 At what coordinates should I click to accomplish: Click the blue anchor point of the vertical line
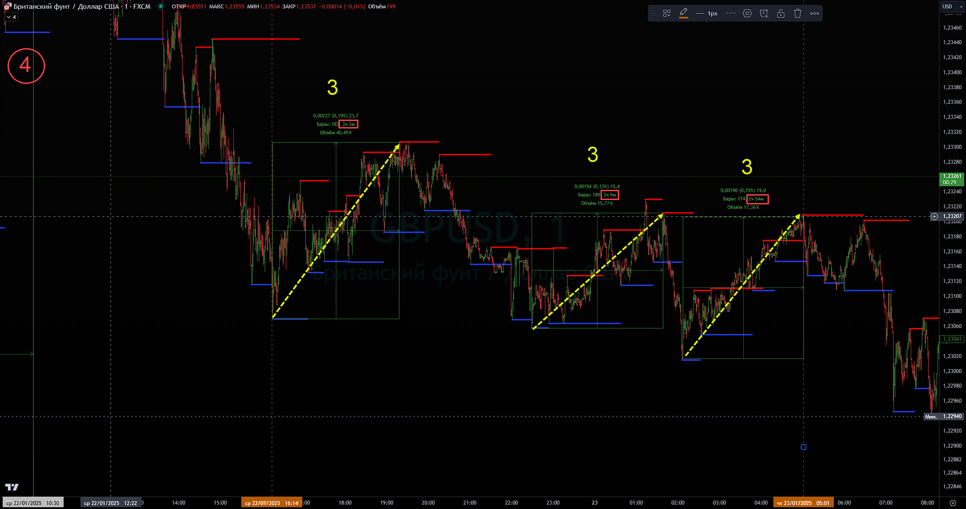coord(803,447)
